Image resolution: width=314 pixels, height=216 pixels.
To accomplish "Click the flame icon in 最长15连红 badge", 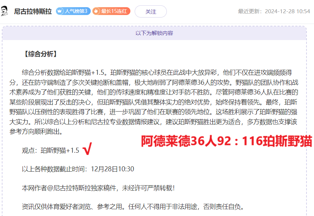I will pos(96,11).
